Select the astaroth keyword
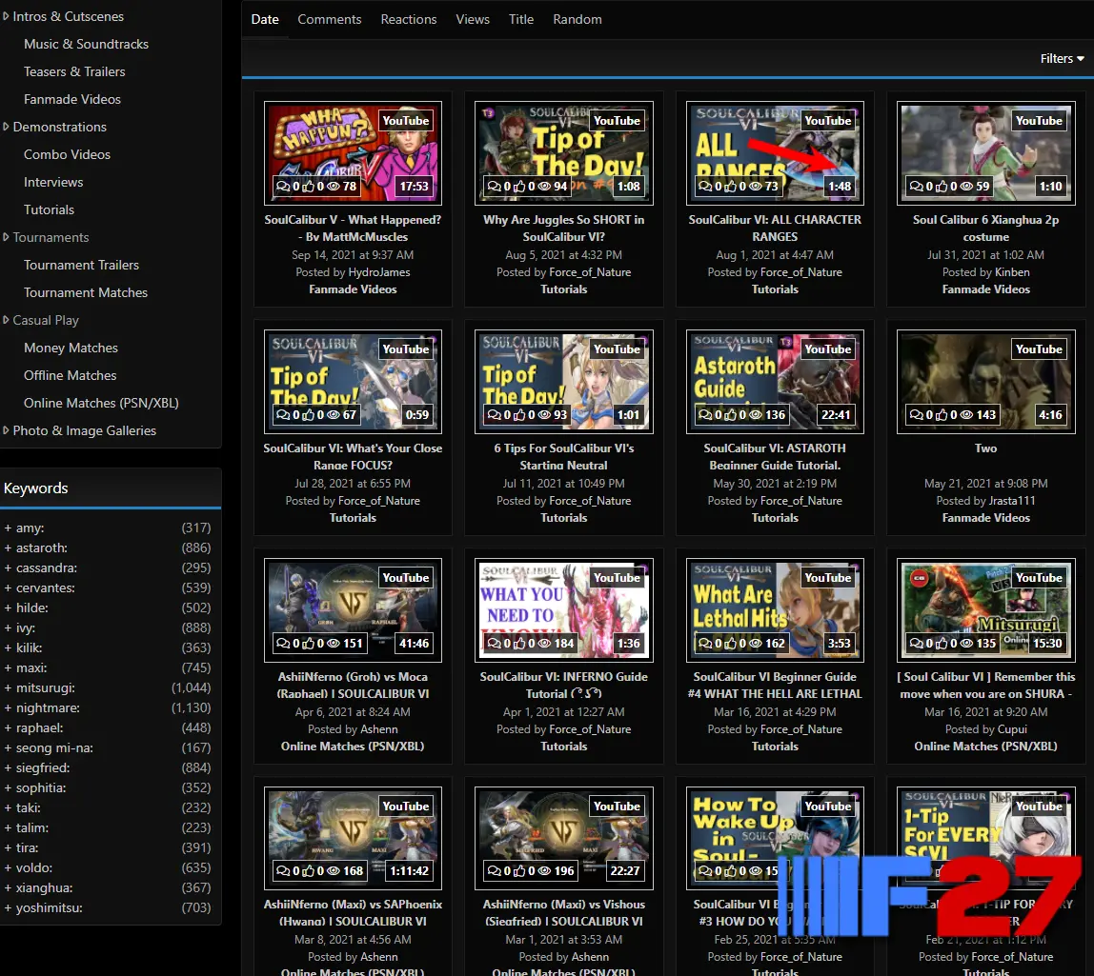 pyautogui.click(x=42, y=548)
